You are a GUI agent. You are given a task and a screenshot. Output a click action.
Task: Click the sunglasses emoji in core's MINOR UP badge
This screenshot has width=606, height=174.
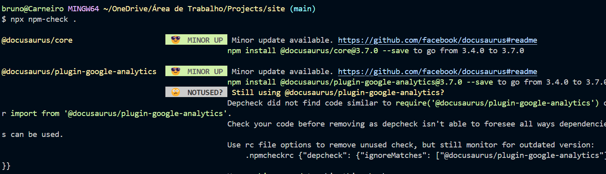pos(175,40)
